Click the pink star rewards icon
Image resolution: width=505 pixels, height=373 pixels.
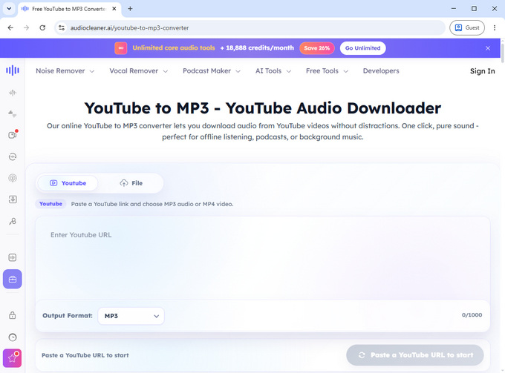tap(13, 358)
